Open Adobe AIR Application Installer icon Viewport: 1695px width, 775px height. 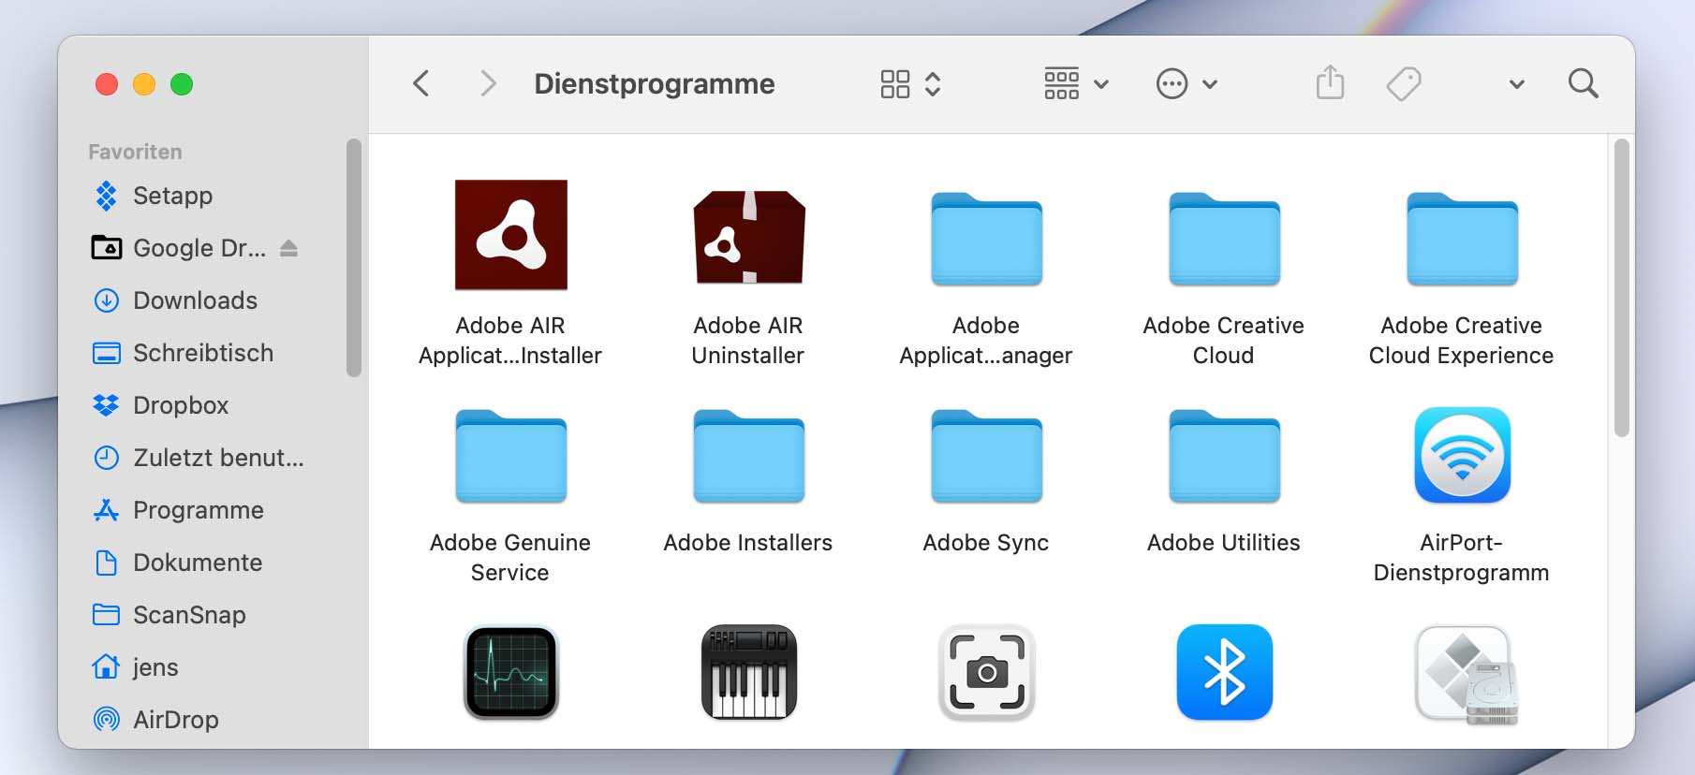point(510,234)
